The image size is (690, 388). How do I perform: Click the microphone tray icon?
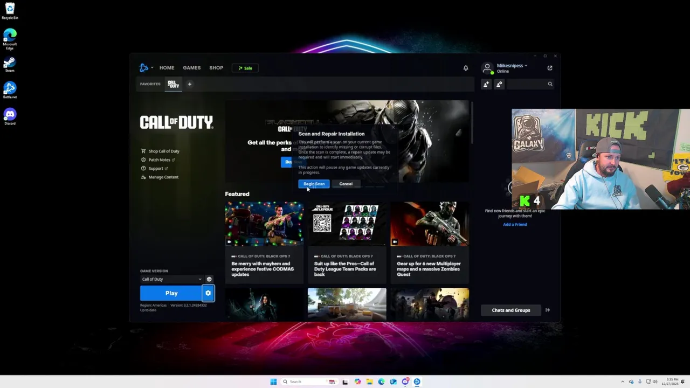tap(639, 382)
